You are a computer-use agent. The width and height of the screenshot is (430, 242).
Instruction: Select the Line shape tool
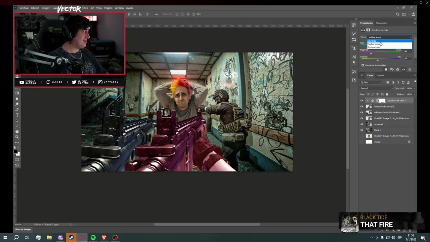click(x=17, y=126)
